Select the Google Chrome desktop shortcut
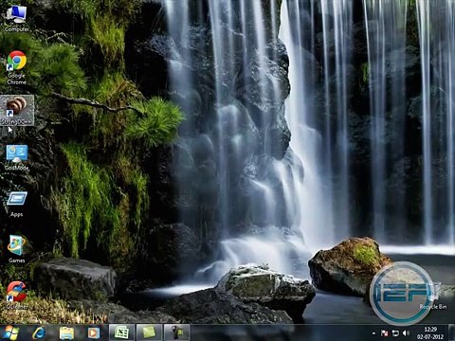 (x=16, y=67)
